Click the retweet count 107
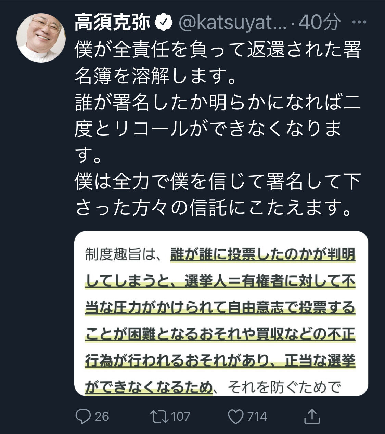Image resolution: width=385 pixels, height=434 pixels. [x=180, y=417]
